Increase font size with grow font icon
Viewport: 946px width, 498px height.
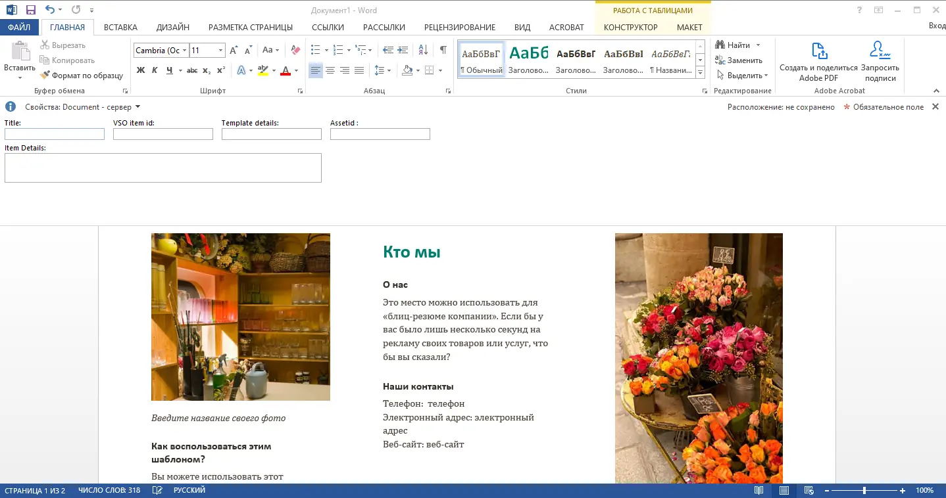point(234,50)
